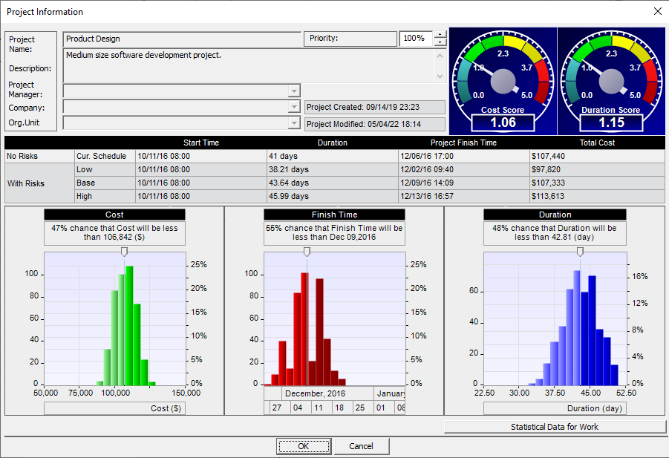Increase the Priority value with the up arrow
The image size is (669, 458).
tap(440, 34)
